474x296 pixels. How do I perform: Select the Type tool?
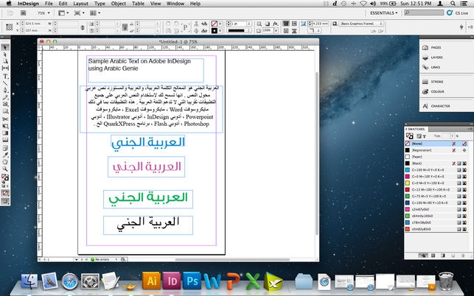click(5, 76)
